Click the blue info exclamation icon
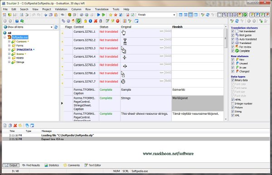The image size is (272, 175). 90,21
